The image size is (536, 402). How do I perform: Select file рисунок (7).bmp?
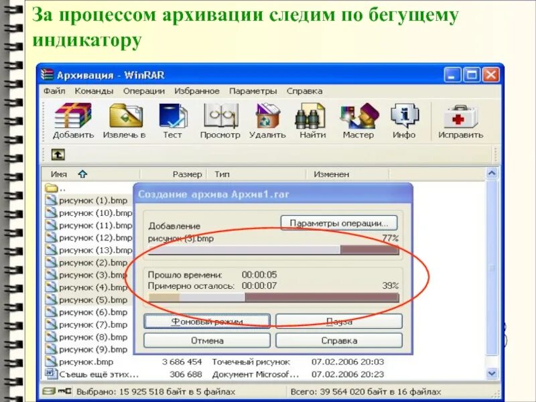coord(93,324)
